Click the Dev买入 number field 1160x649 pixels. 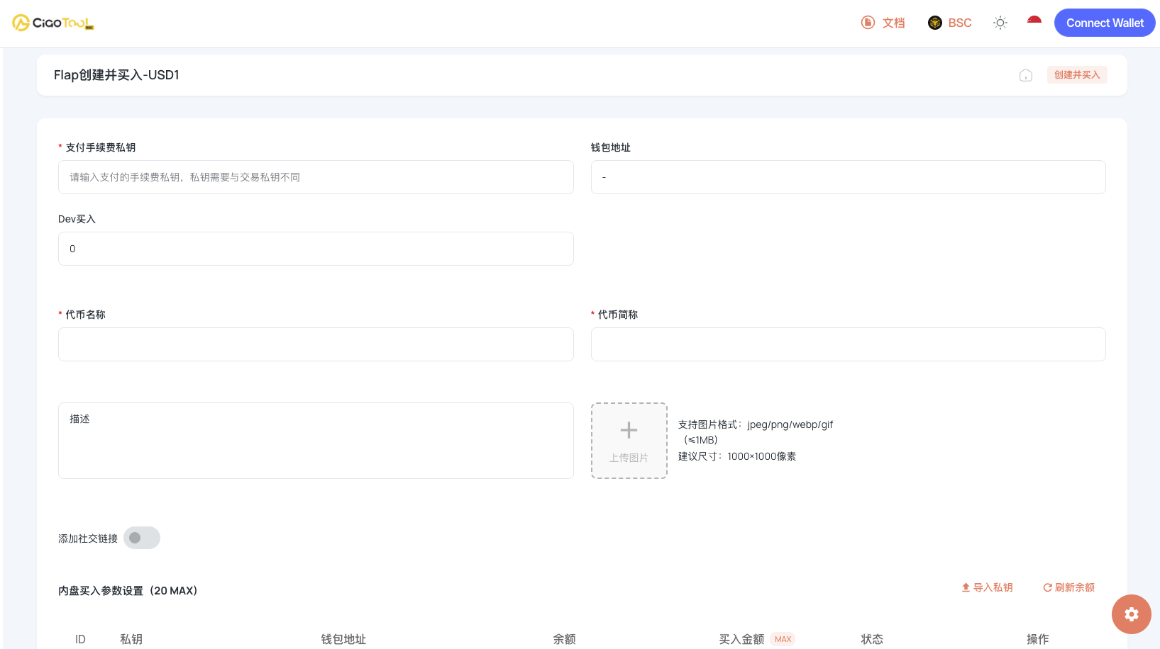[316, 249]
